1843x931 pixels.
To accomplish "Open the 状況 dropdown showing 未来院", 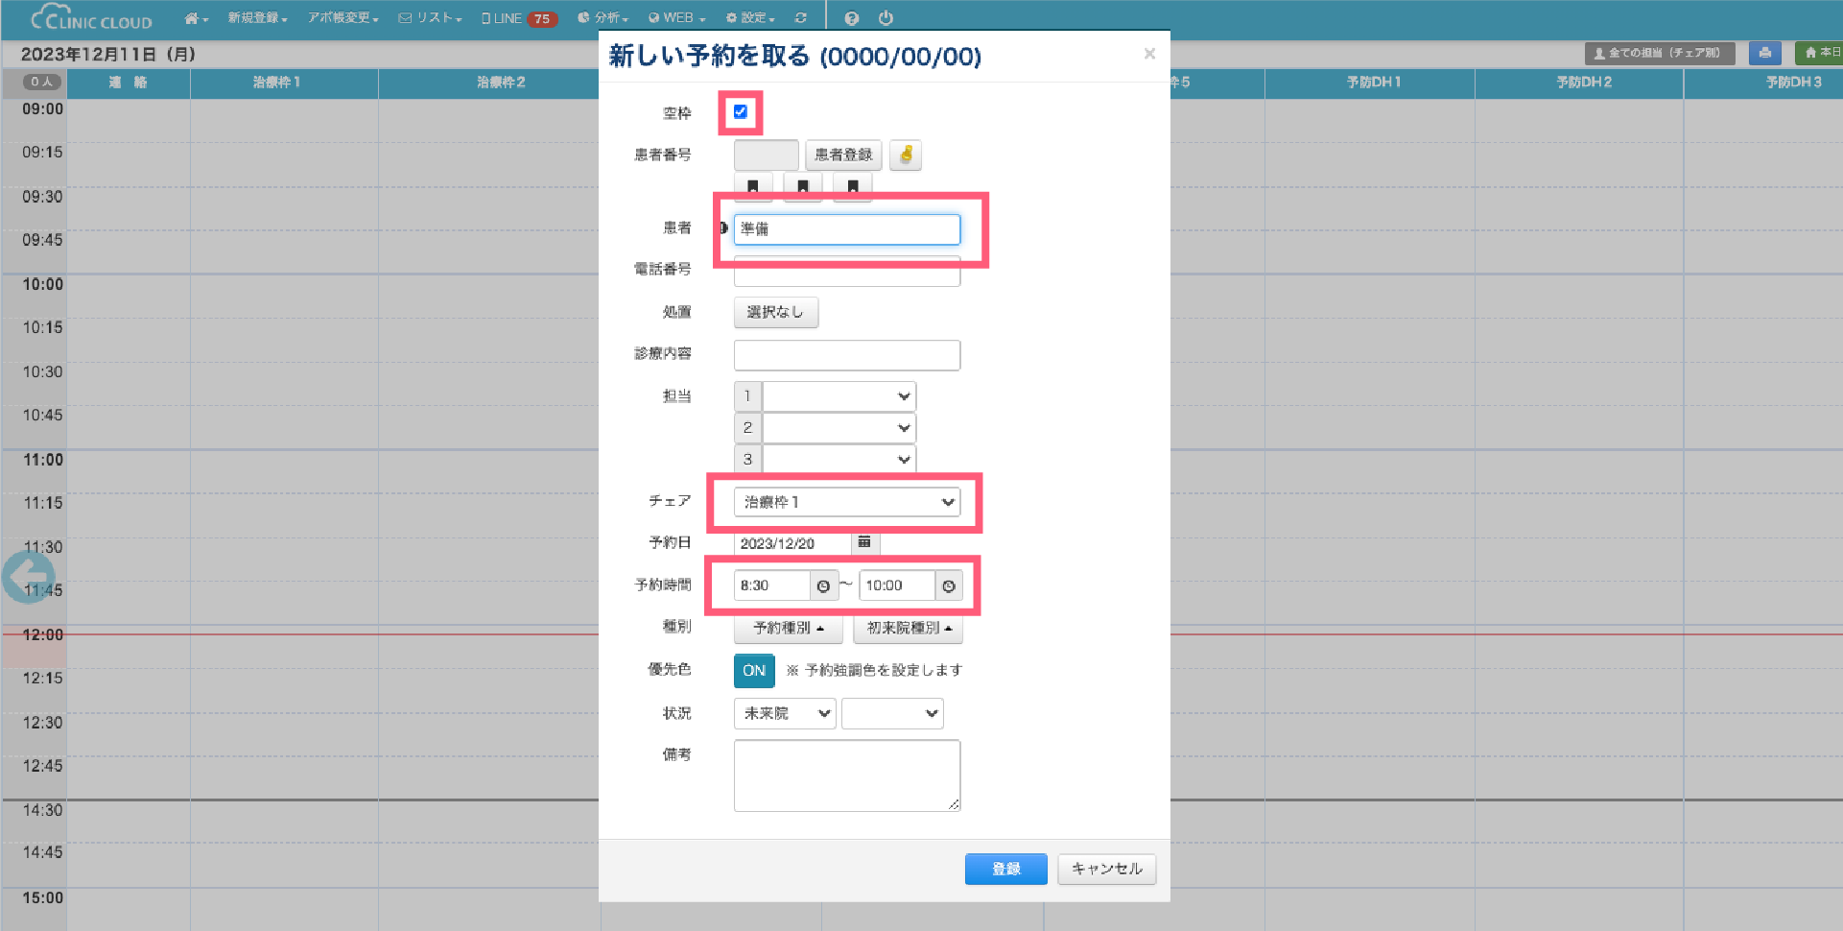I will tap(785, 713).
